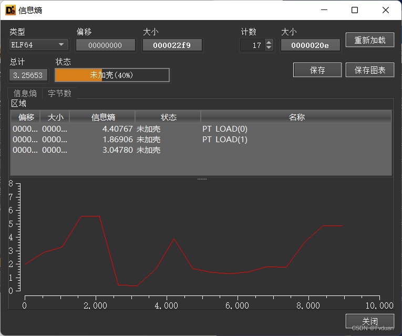Select the PT LOAD(0) row
This screenshot has height=336, width=402.
pos(201,129)
